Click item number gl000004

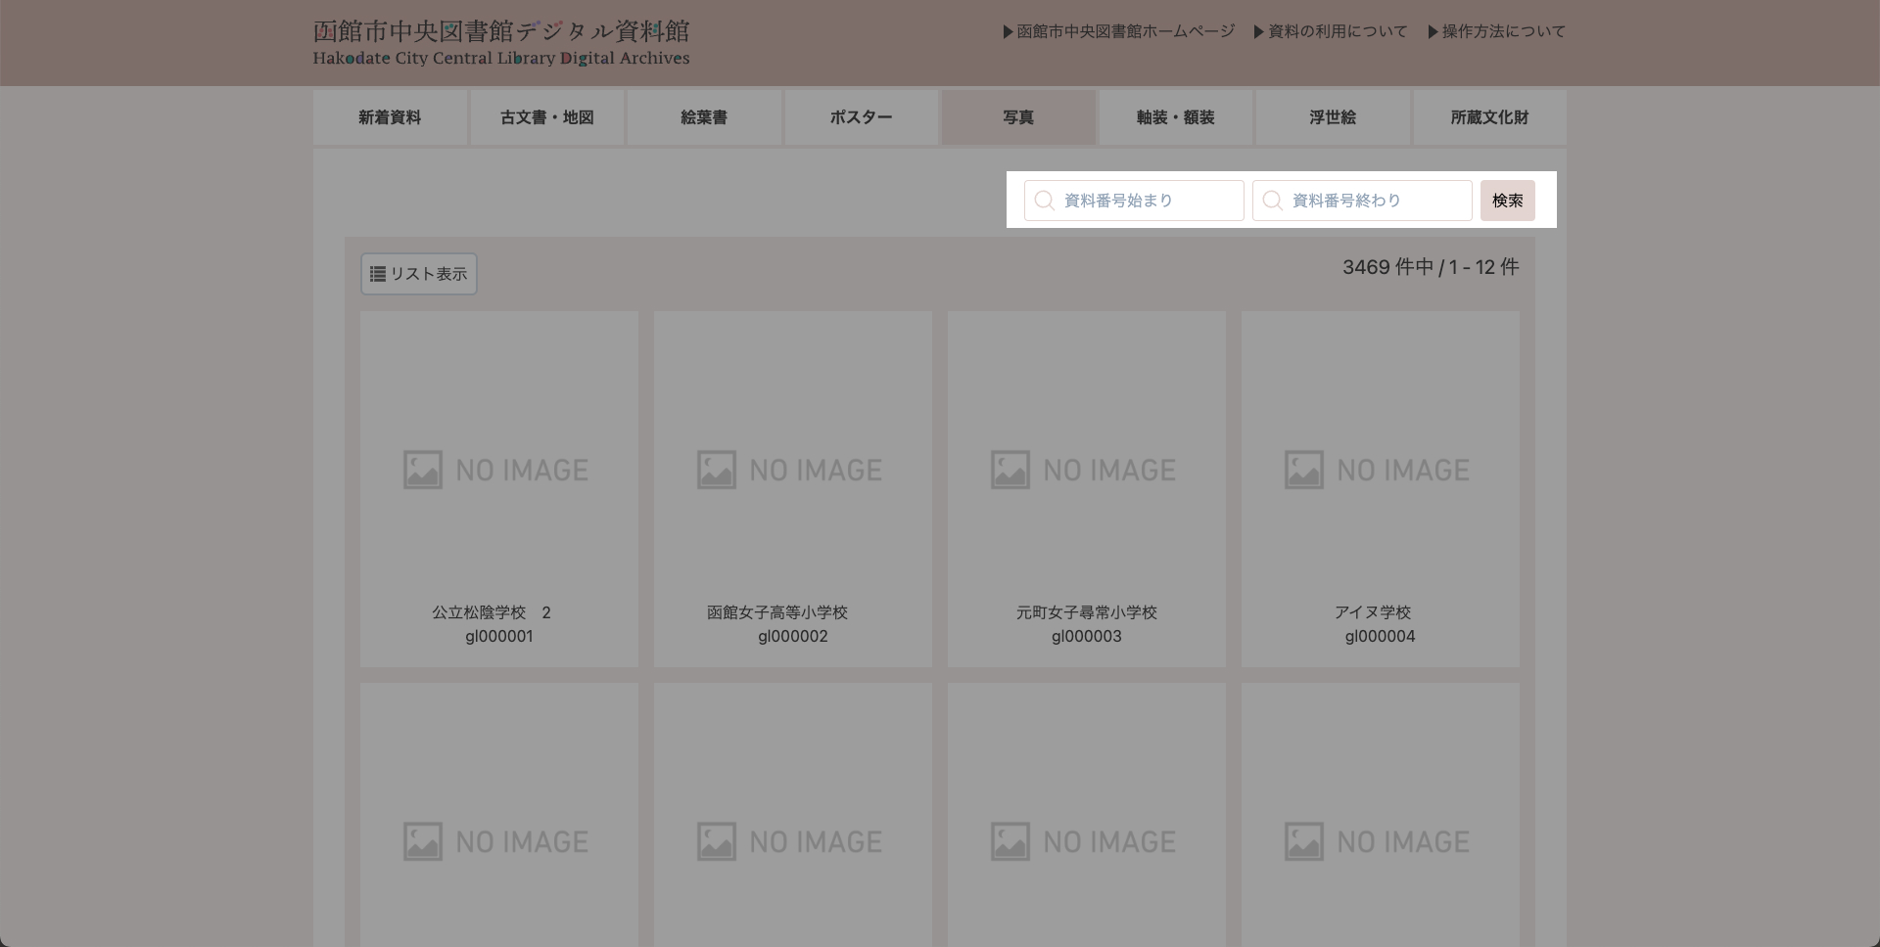pos(1381,636)
